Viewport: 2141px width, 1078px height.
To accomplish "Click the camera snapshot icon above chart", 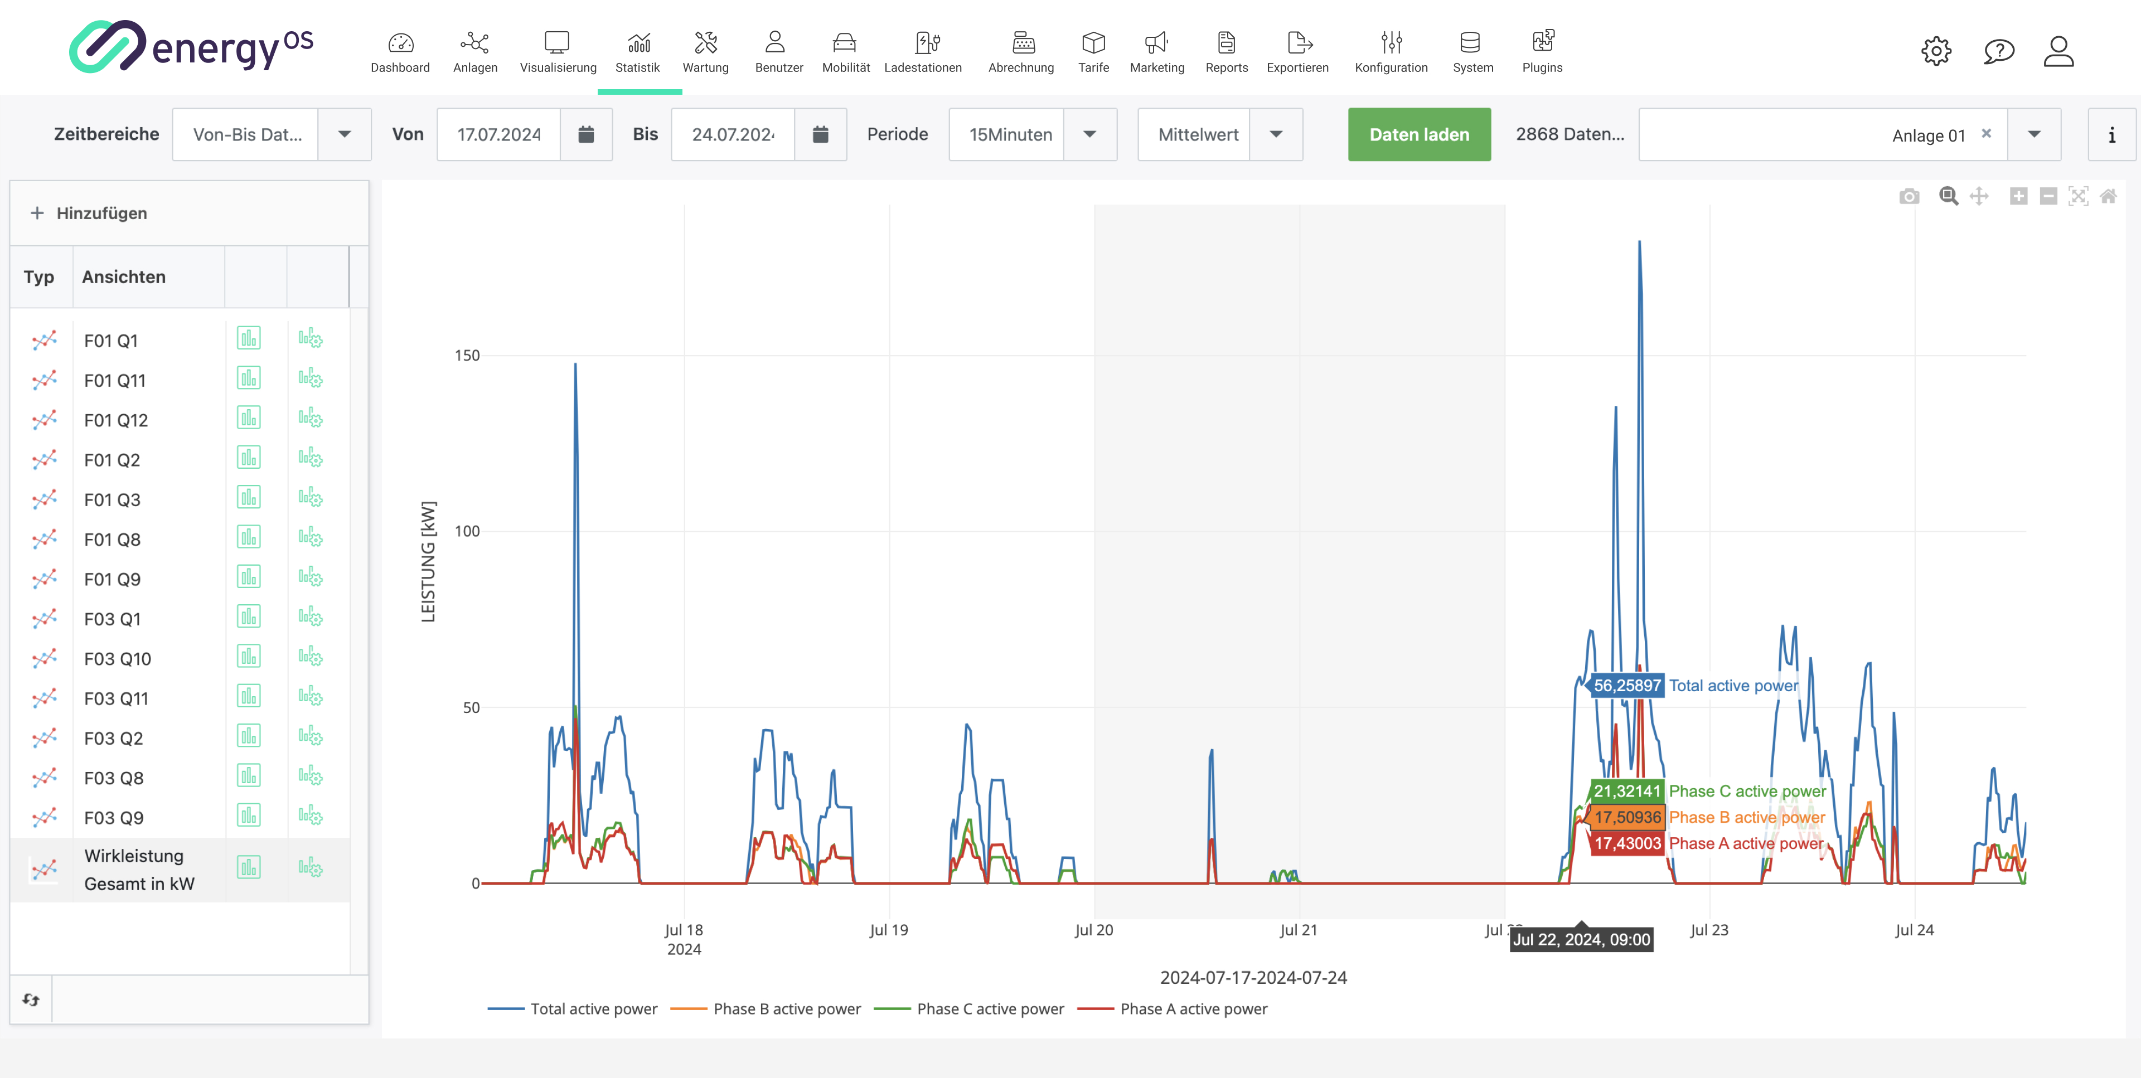I will coord(1909,196).
